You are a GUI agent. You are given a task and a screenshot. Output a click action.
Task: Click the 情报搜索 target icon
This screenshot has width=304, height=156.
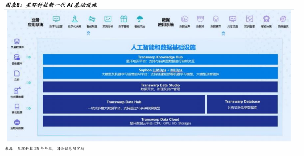pos(283,19)
